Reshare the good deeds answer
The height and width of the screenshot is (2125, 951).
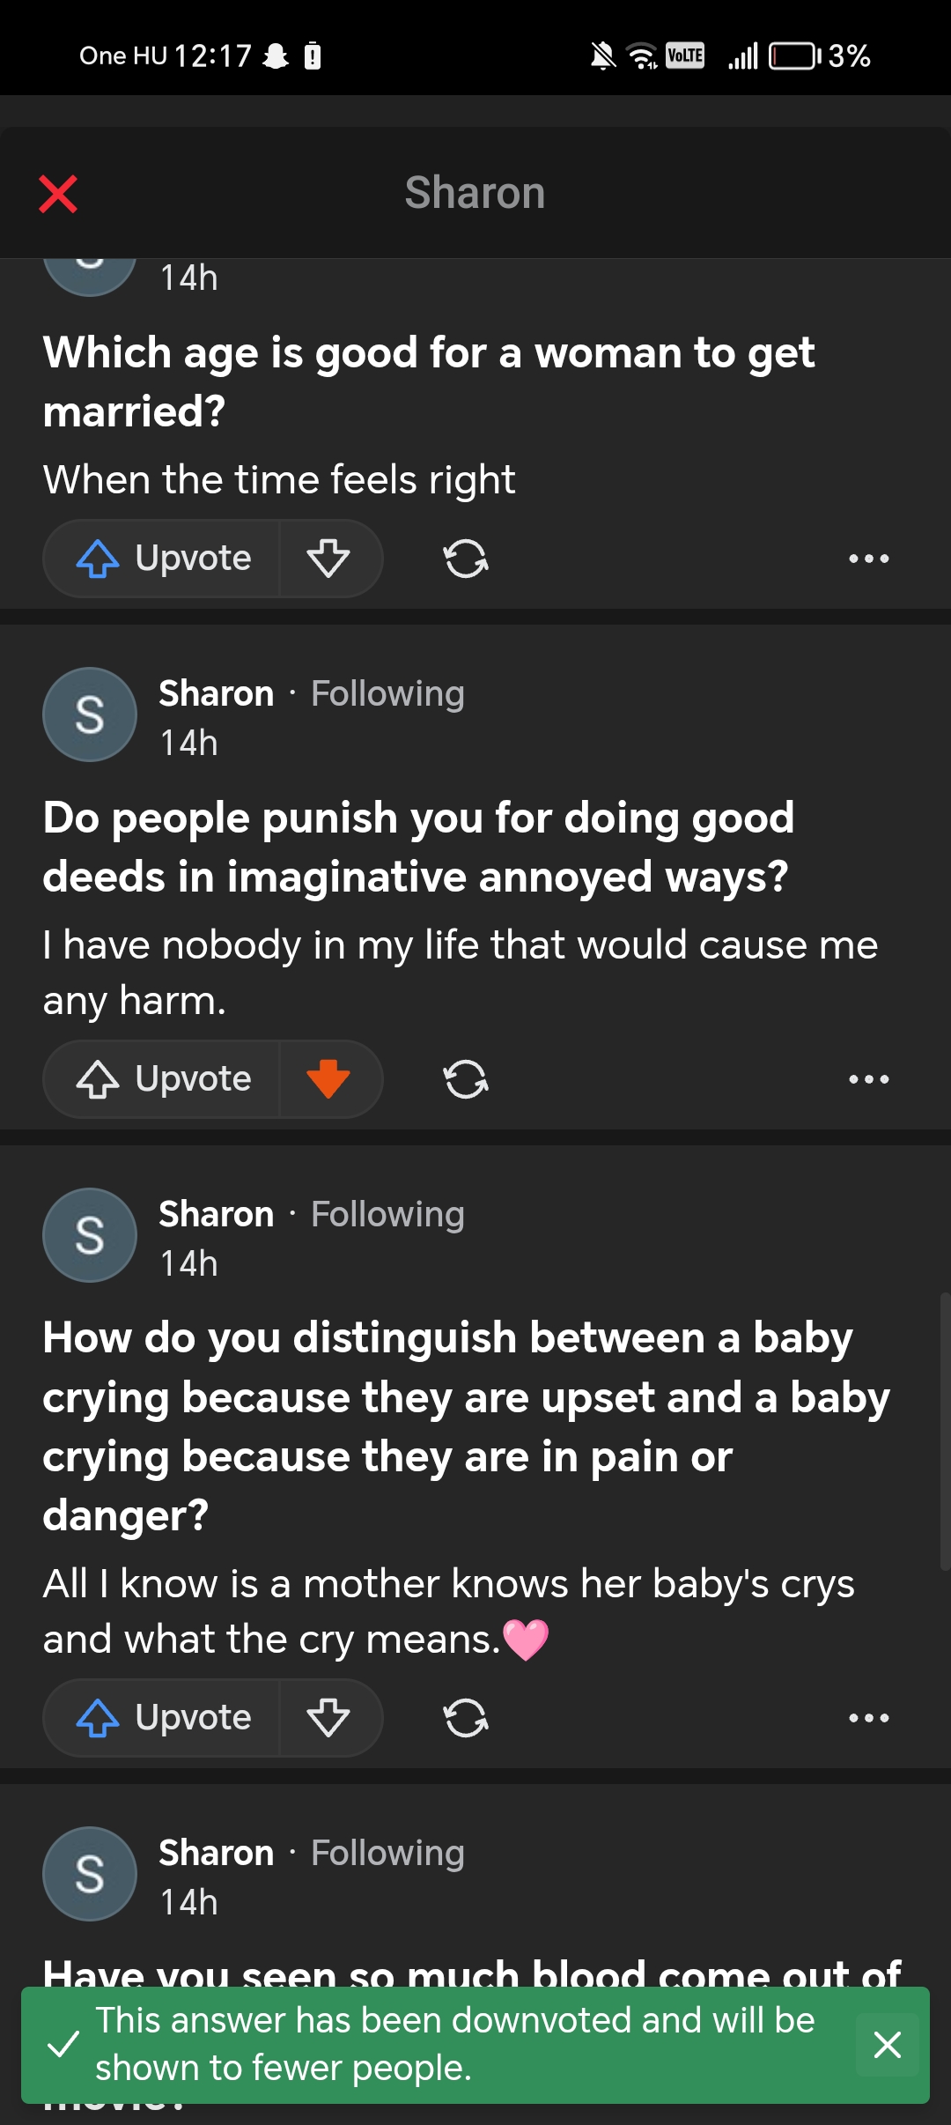pyautogui.click(x=466, y=1079)
